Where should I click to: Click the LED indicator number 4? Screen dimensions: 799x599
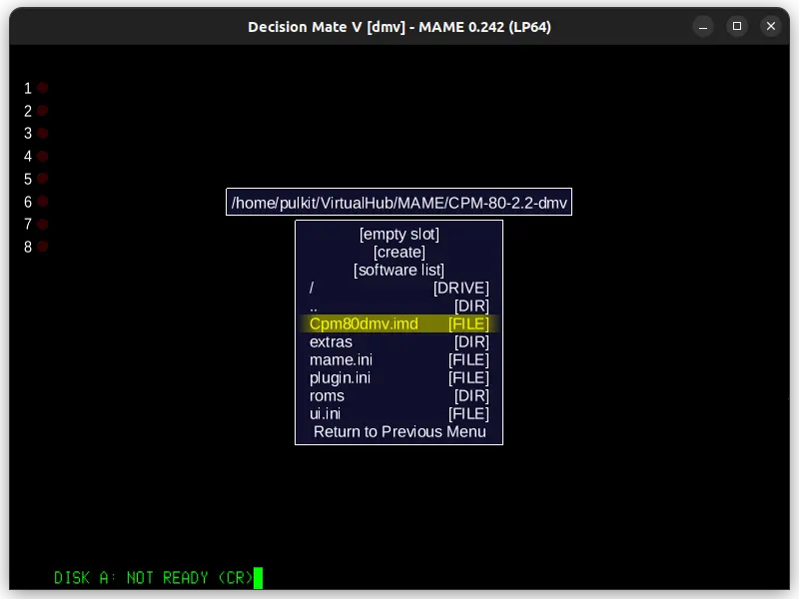[42, 156]
